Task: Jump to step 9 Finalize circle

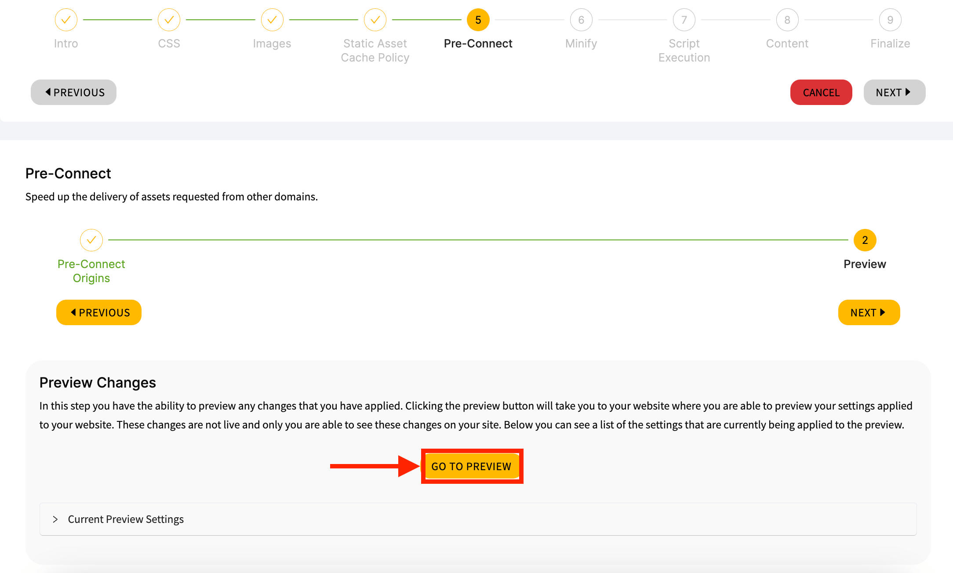Action: pyautogui.click(x=890, y=20)
